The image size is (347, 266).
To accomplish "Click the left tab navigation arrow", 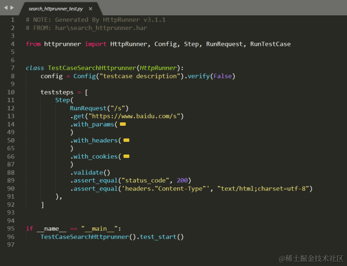I will [x=6, y=8].
